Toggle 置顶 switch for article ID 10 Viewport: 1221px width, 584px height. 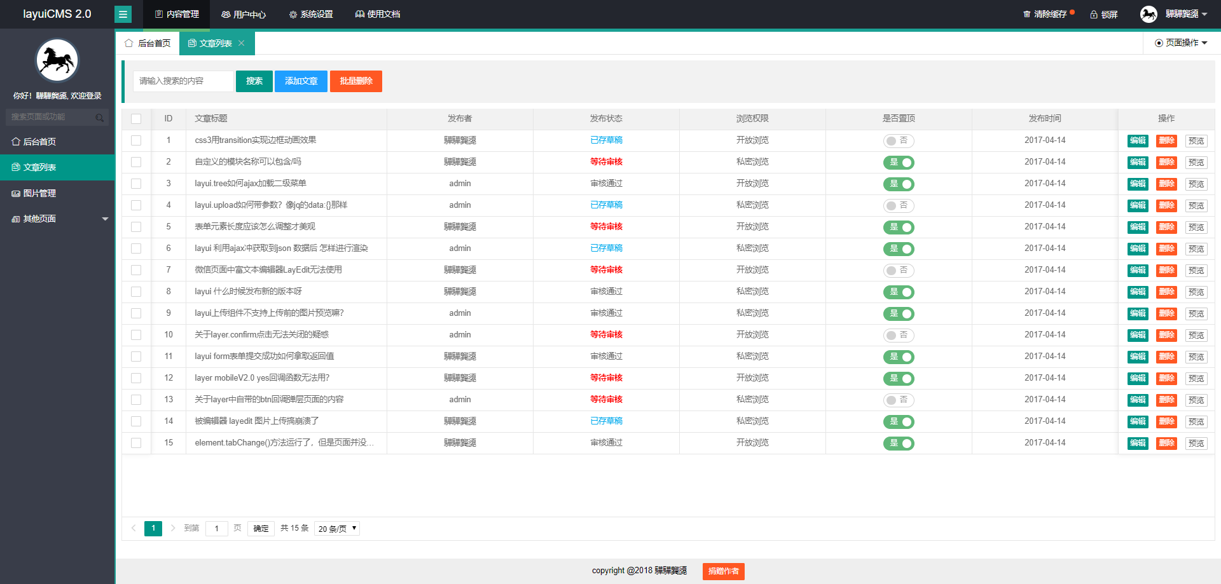[x=899, y=336]
